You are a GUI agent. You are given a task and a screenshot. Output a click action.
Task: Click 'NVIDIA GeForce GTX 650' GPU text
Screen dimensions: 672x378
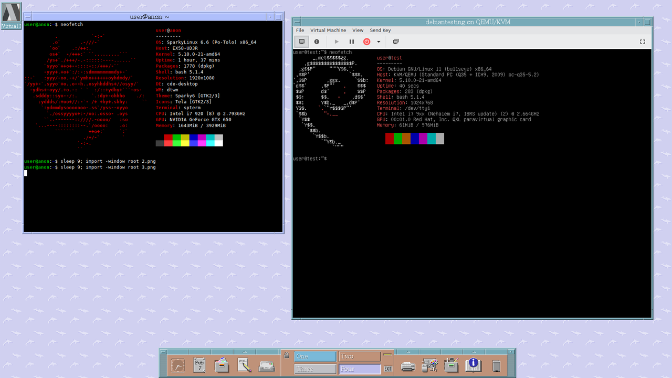pyautogui.click(x=200, y=119)
